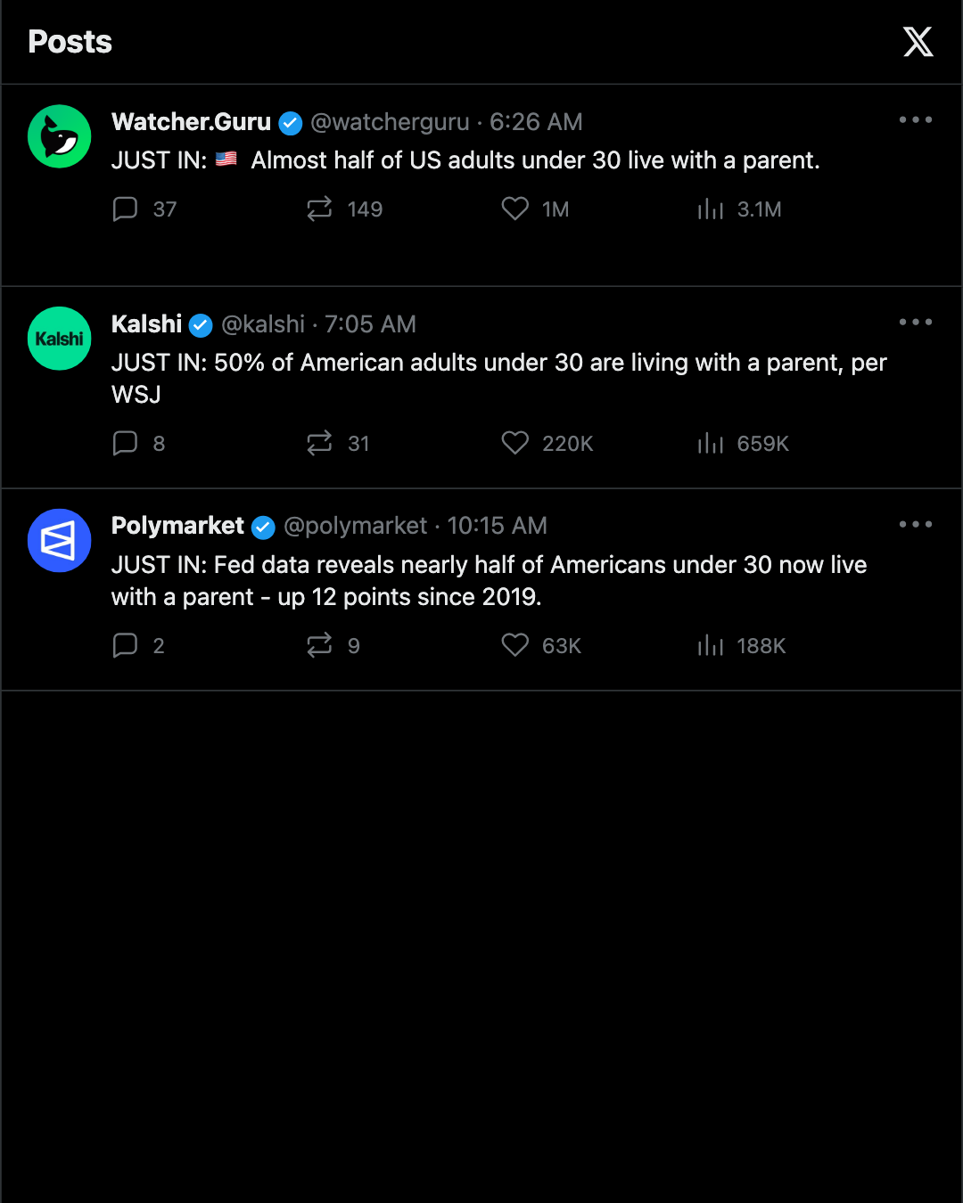This screenshot has width=963, height=1203.
Task: Open the Watcher.Guru profile avatar
Action: [x=60, y=136]
